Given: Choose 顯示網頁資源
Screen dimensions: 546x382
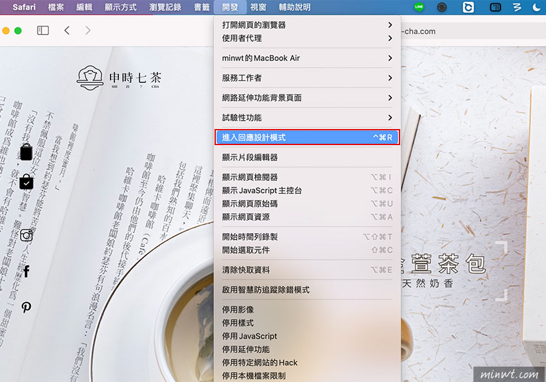Looking at the screenshot, I should click(x=307, y=217).
